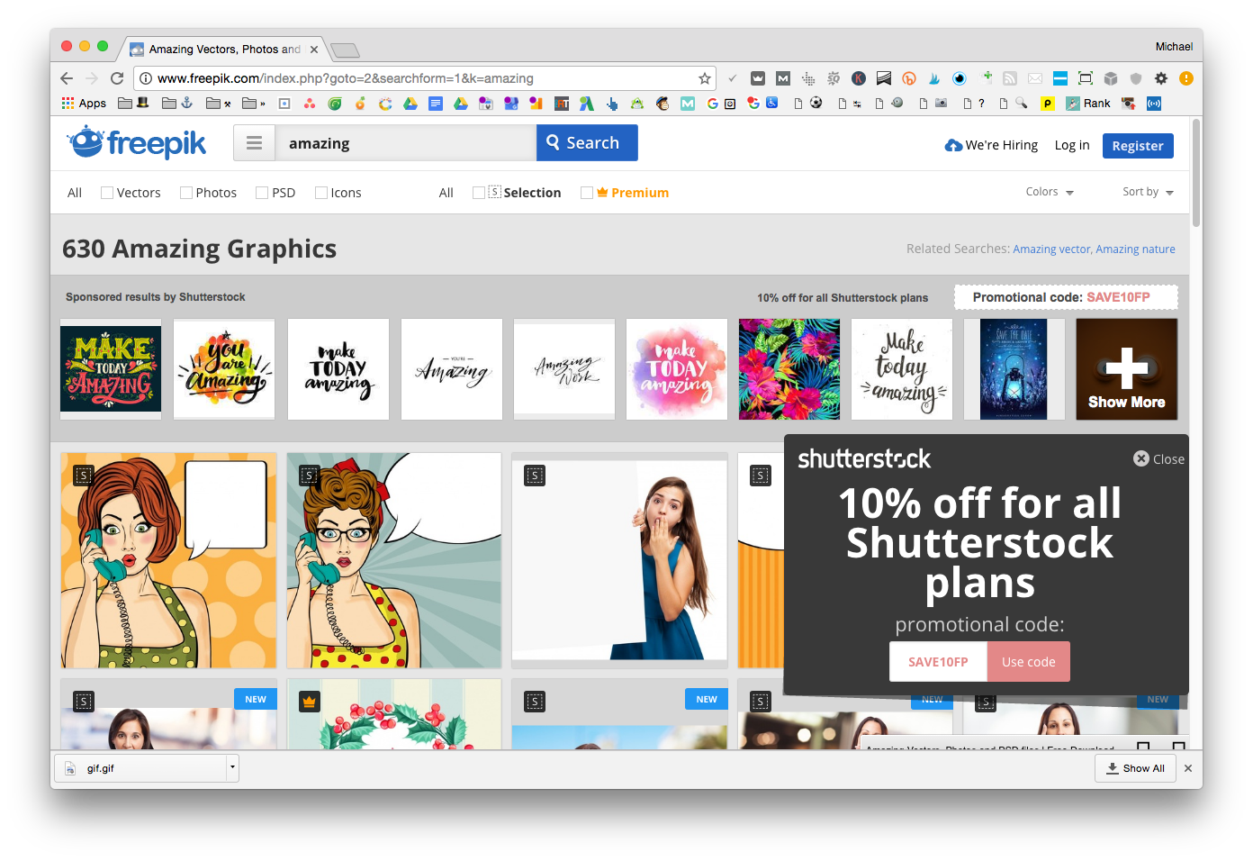Open the top hat bookmarks folder
The width and height of the screenshot is (1253, 861).
134,104
